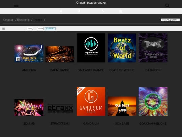
Task: Toggle the list view icon
Action: coord(3,29)
